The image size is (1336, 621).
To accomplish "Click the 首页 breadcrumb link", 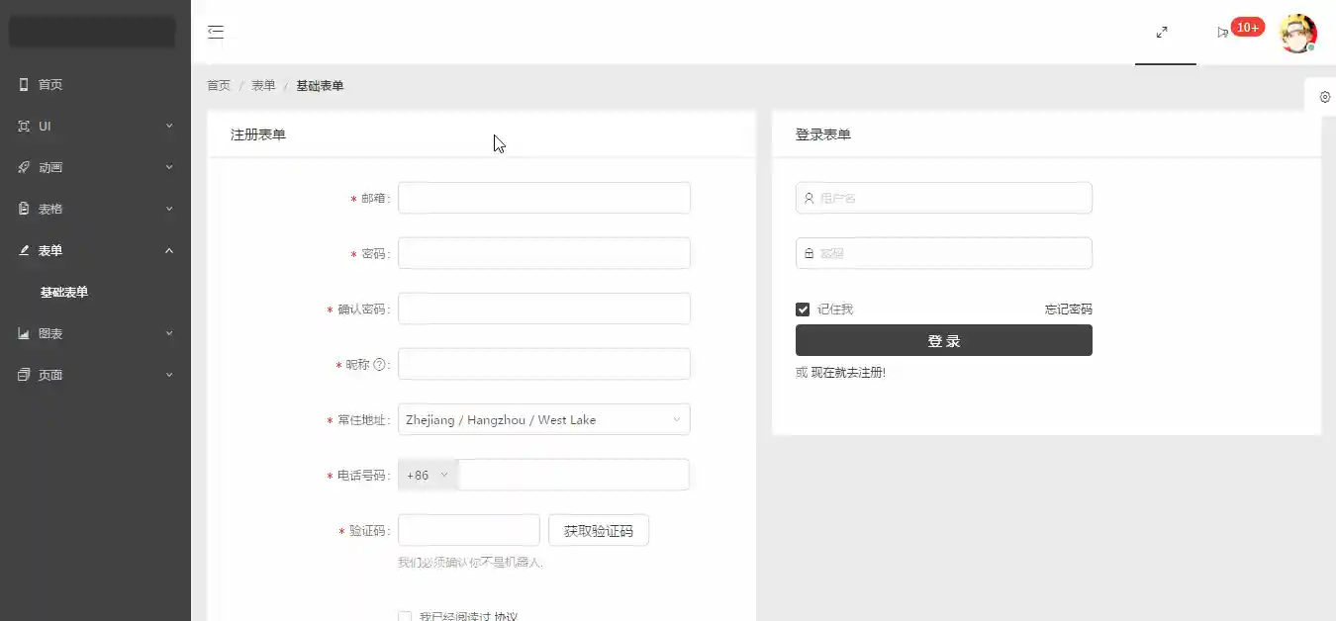I will 219,86.
